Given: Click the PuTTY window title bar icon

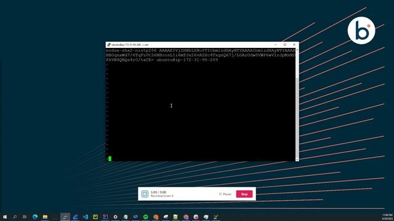Looking at the screenshot, I should pyautogui.click(x=108, y=45).
